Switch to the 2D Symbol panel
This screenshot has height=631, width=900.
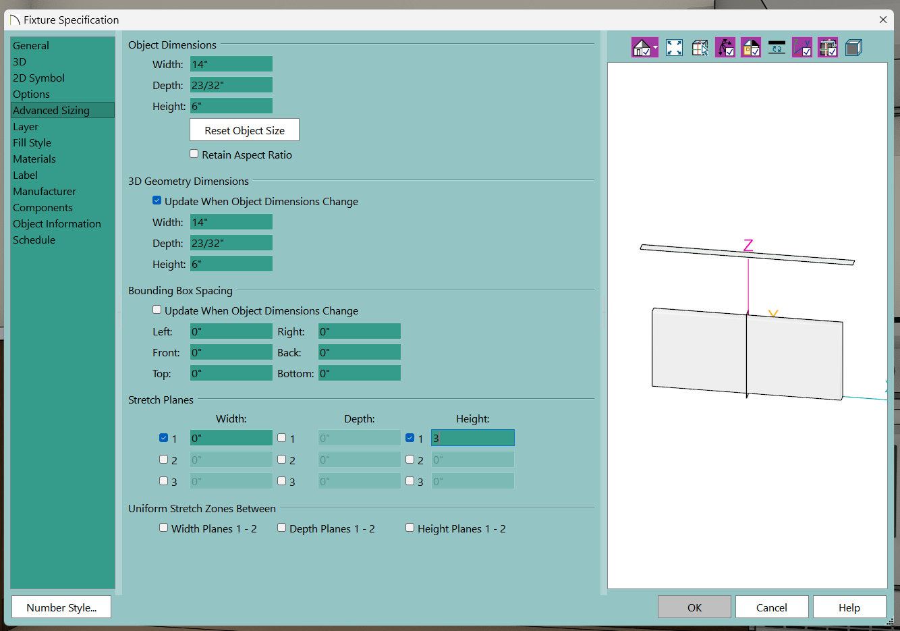[x=38, y=78]
